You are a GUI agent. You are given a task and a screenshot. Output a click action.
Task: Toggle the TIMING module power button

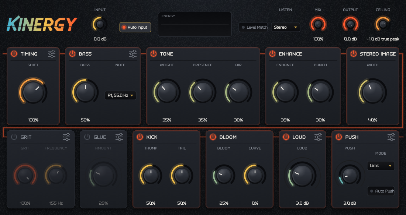tap(14, 54)
